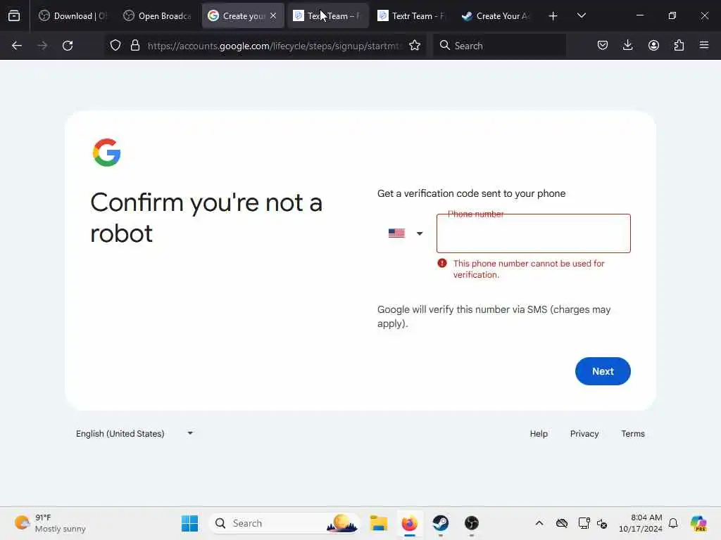Open the weather widget showing 91°F
This screenshot has height=540, width=721.
[x=50, y=523]
